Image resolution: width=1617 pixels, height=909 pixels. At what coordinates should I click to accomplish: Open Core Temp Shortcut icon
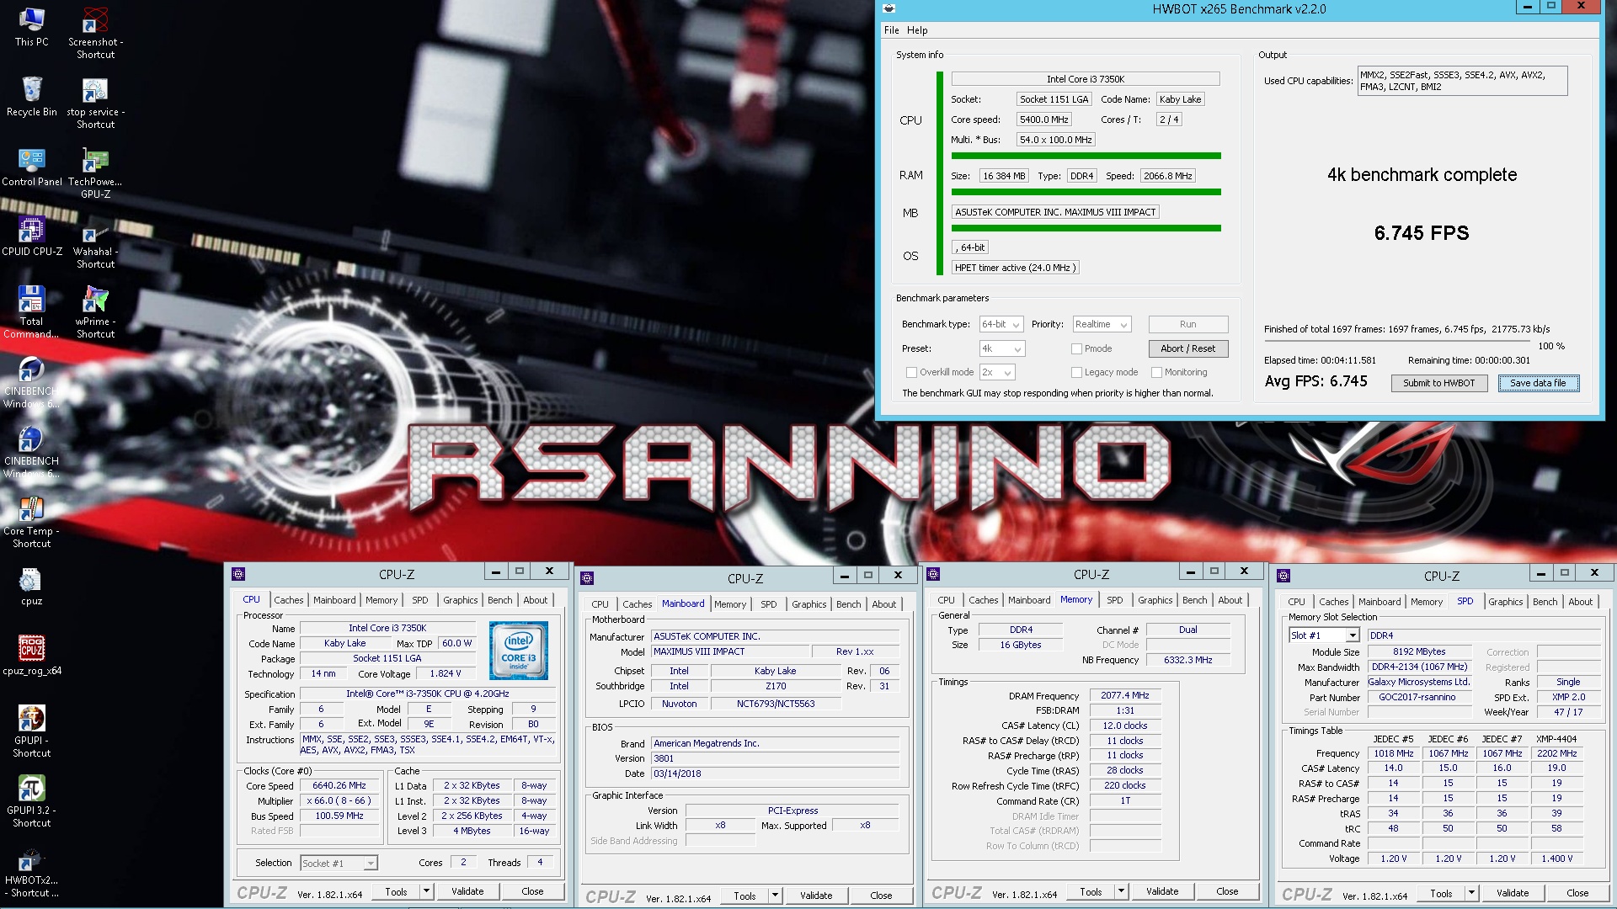point(31,522)
